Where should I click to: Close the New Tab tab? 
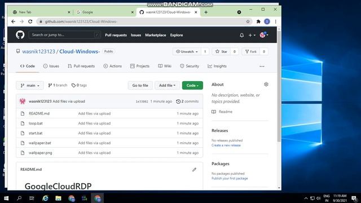click(x=69, y=12)
